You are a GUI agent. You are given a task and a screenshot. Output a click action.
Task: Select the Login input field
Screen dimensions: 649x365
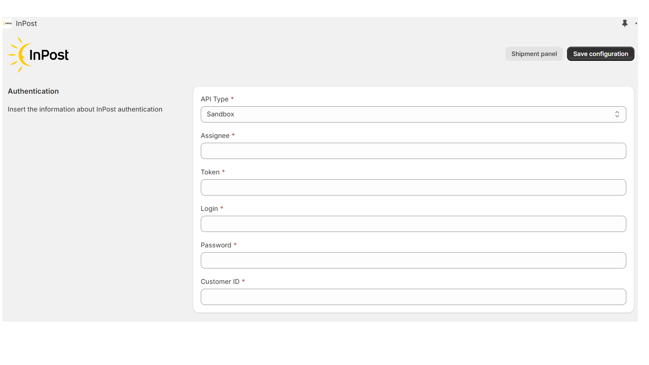tap(413, 224)
